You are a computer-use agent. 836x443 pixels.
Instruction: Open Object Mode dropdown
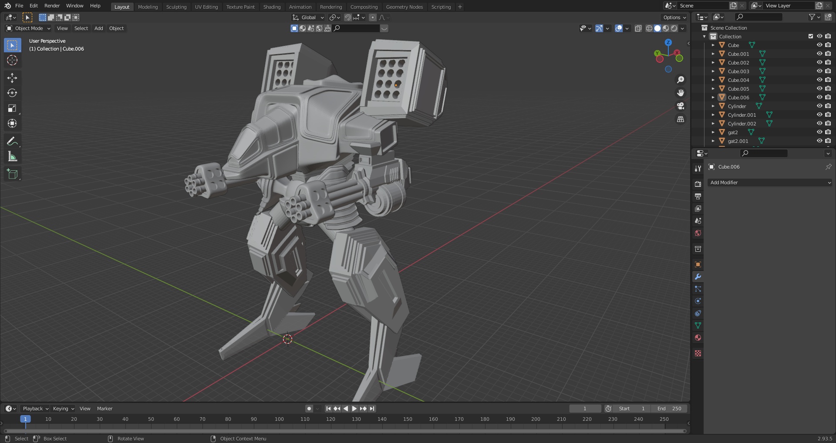coord(28,28)
